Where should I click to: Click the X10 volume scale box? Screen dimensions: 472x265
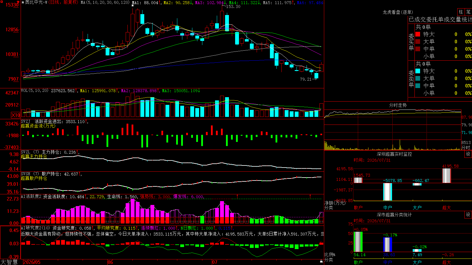click(x=16, y=115)
